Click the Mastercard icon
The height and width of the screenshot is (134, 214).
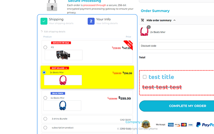[x=184, y=125]
